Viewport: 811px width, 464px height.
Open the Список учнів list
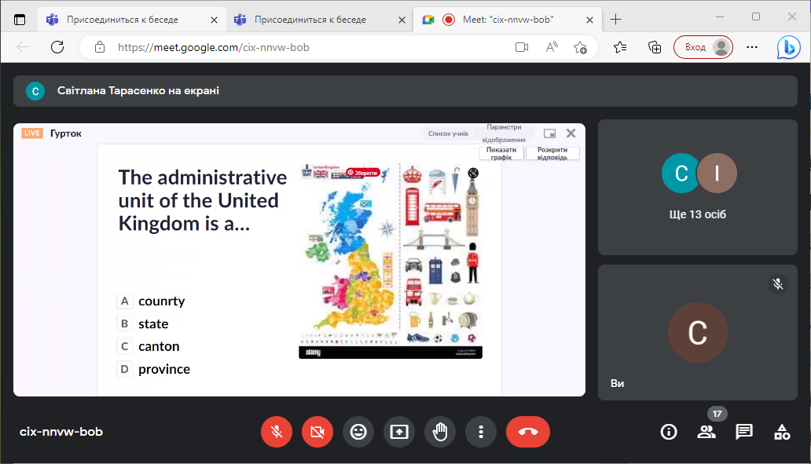tap(448, 133)
